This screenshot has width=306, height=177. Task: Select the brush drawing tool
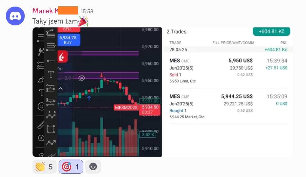point(40,80)
